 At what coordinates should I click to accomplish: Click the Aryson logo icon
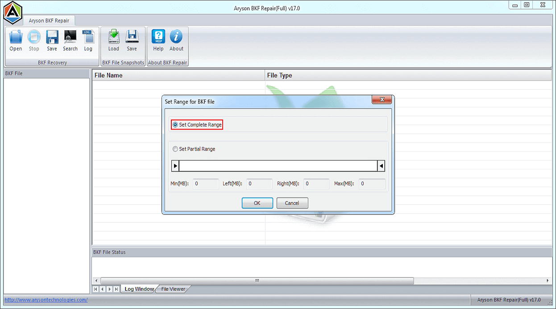tap(12, 12)
